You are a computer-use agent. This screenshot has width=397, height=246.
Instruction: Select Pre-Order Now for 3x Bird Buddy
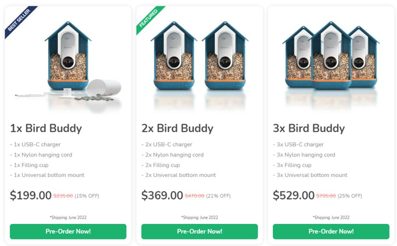(331, 231)
